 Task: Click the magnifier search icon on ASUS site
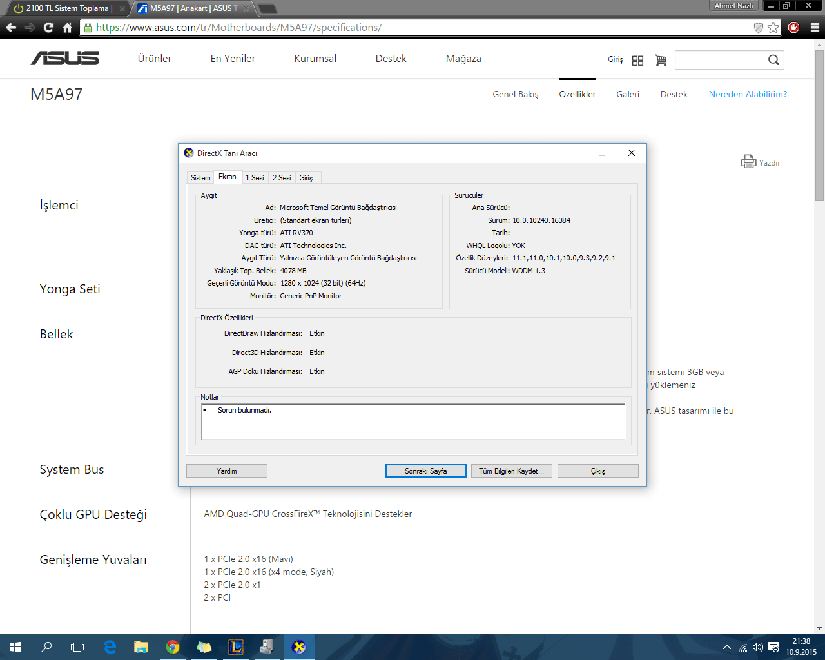point(773,60)
